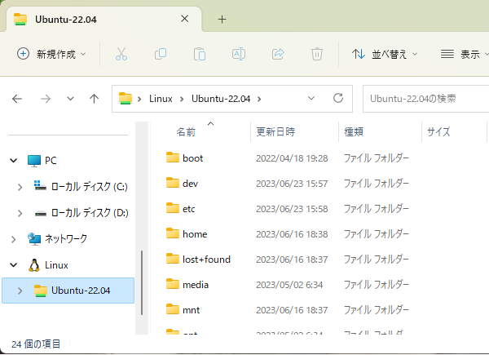Click chevron between Linux and Ubuntu-22.04
489x355 pixels.
click(182, 99)
